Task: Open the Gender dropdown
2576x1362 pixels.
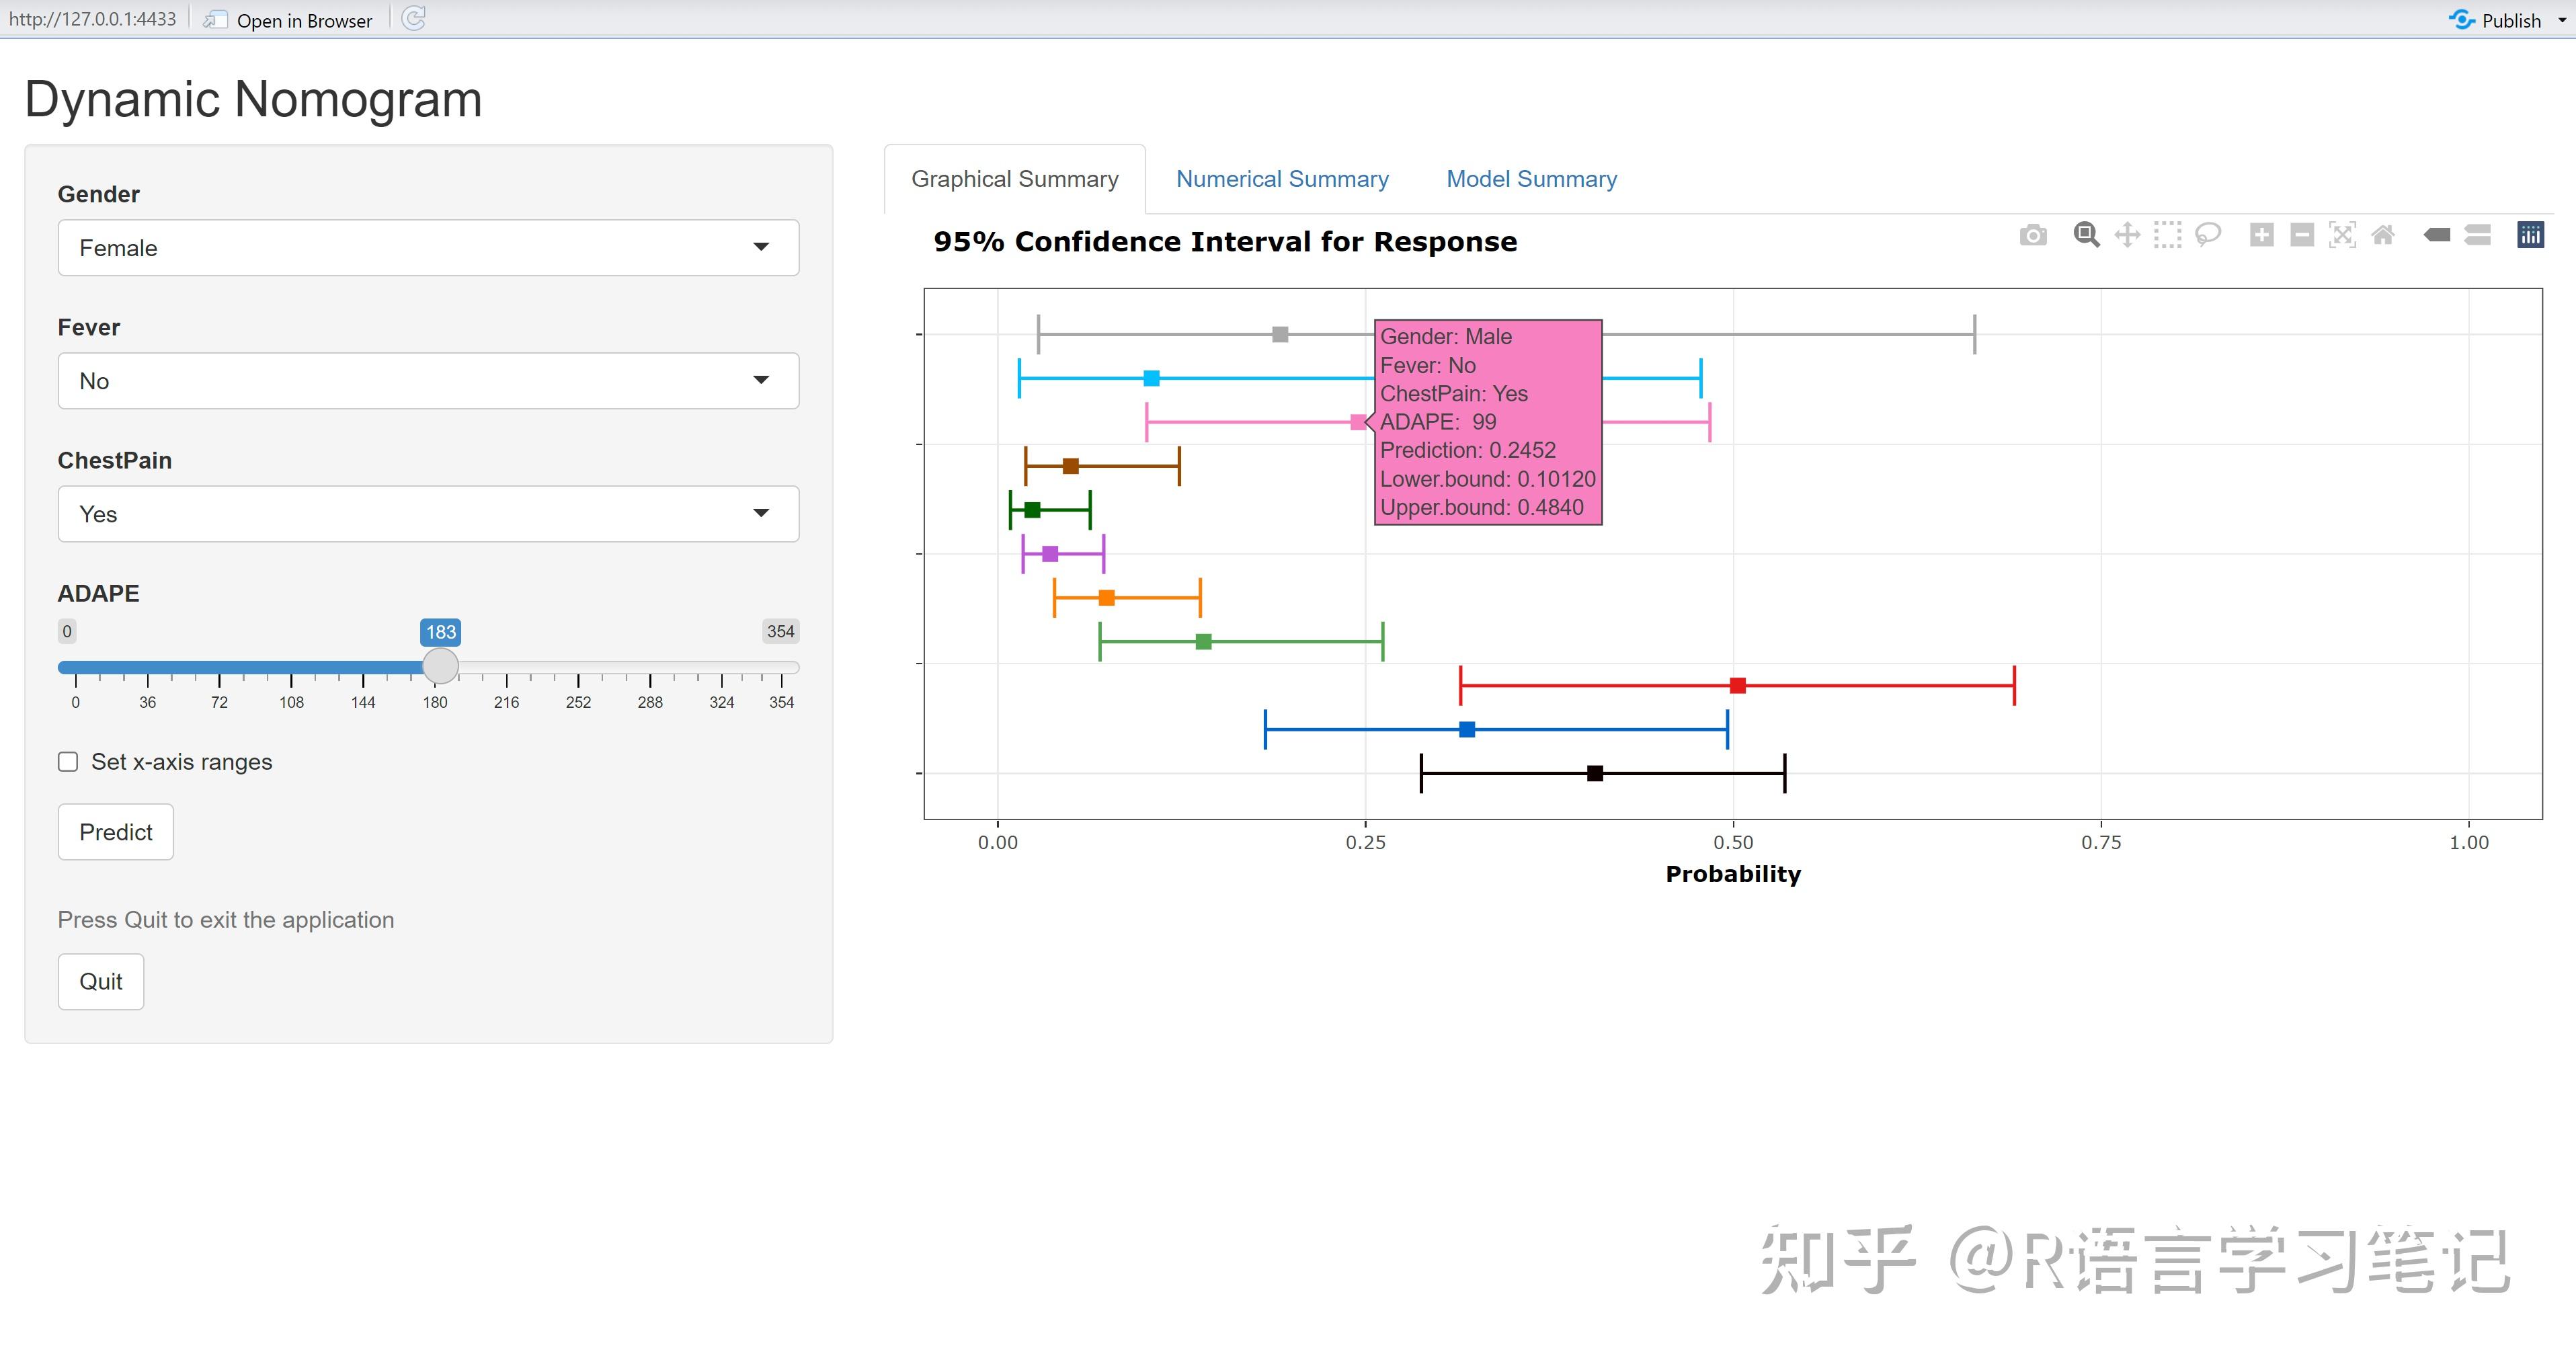Action: pos(428,247)
